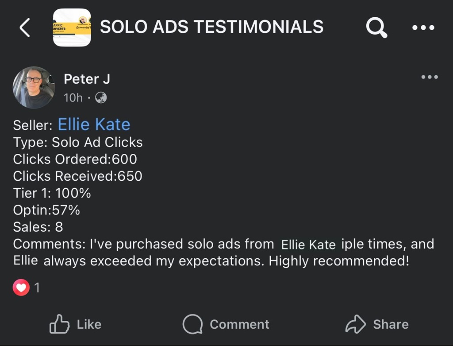
Task: View the reaction count of 1
Action: (37, 288)
